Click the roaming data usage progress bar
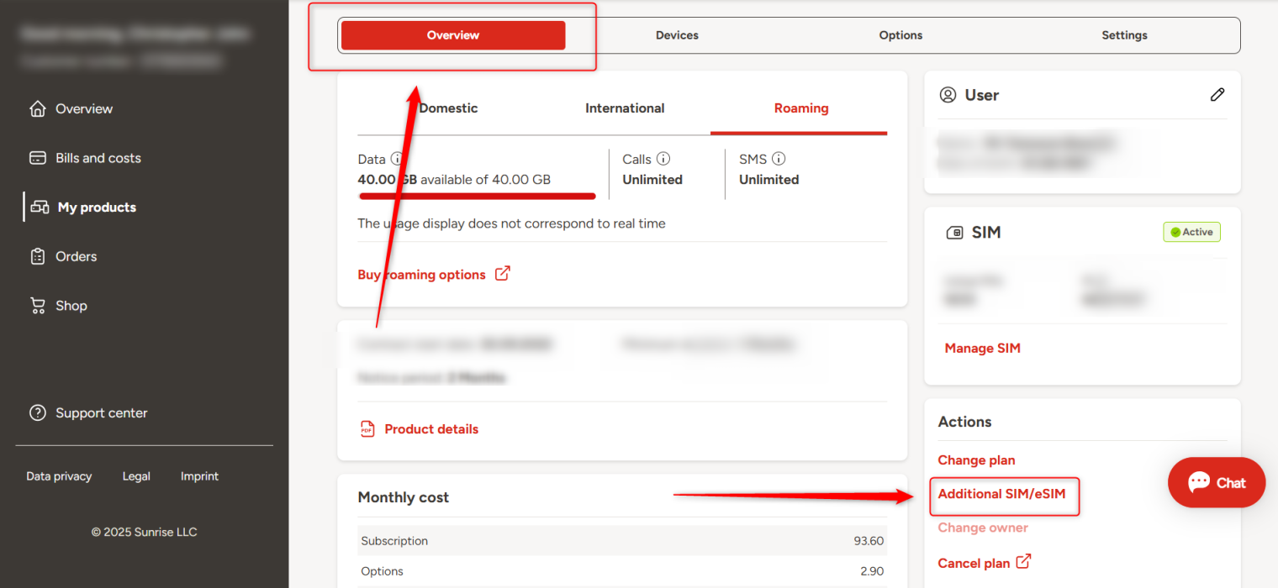 477,196
